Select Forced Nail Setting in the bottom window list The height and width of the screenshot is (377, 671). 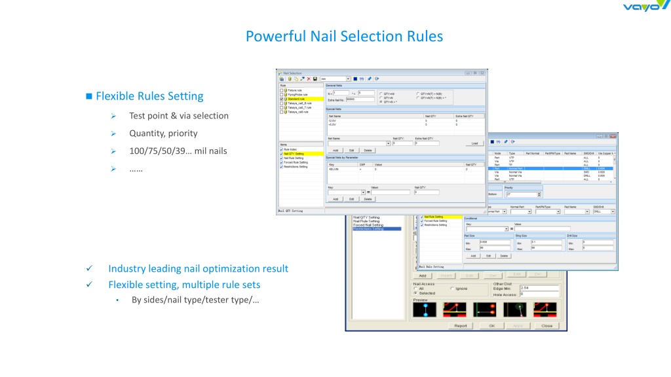coord(368,225)
